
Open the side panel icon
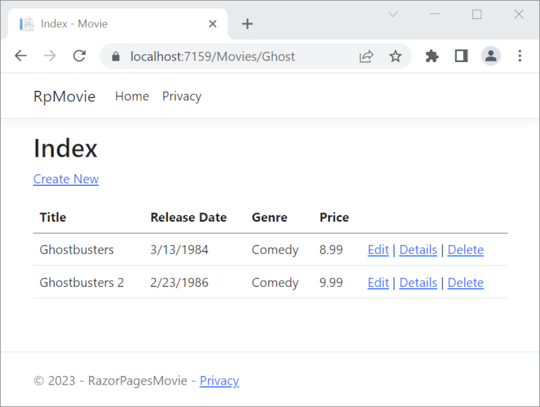click(461, 56)
